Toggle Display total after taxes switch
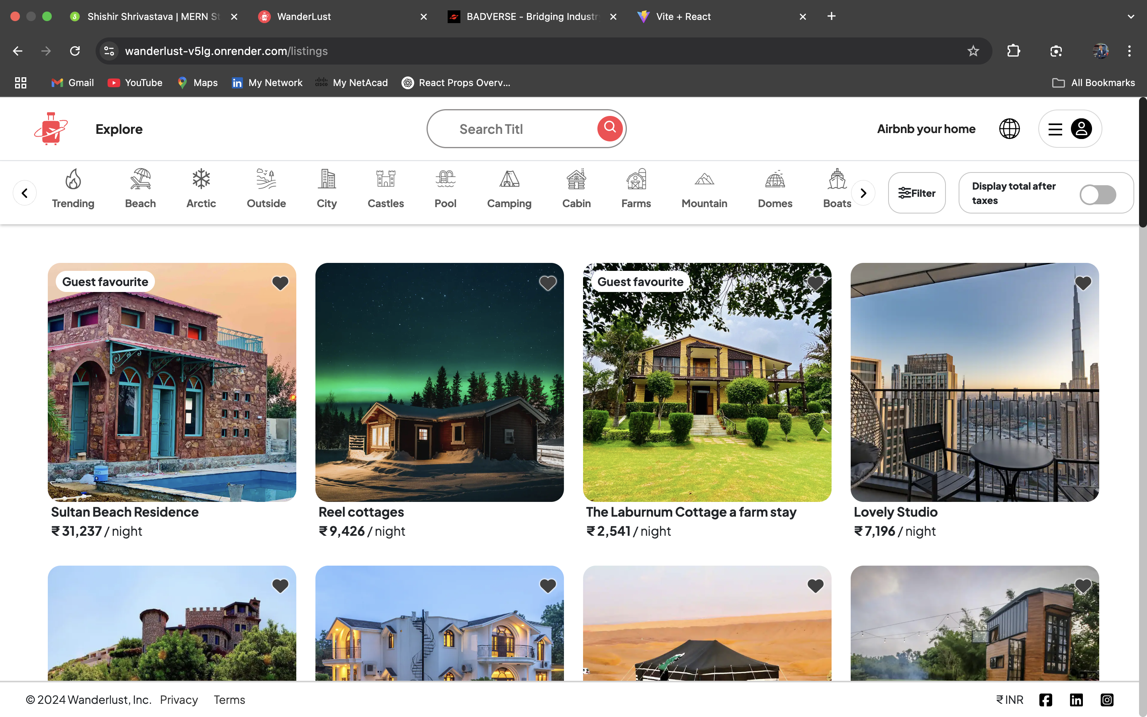Image resolution: width=1147 pixels, height=717 pixels. click(x=1098, y=194)
